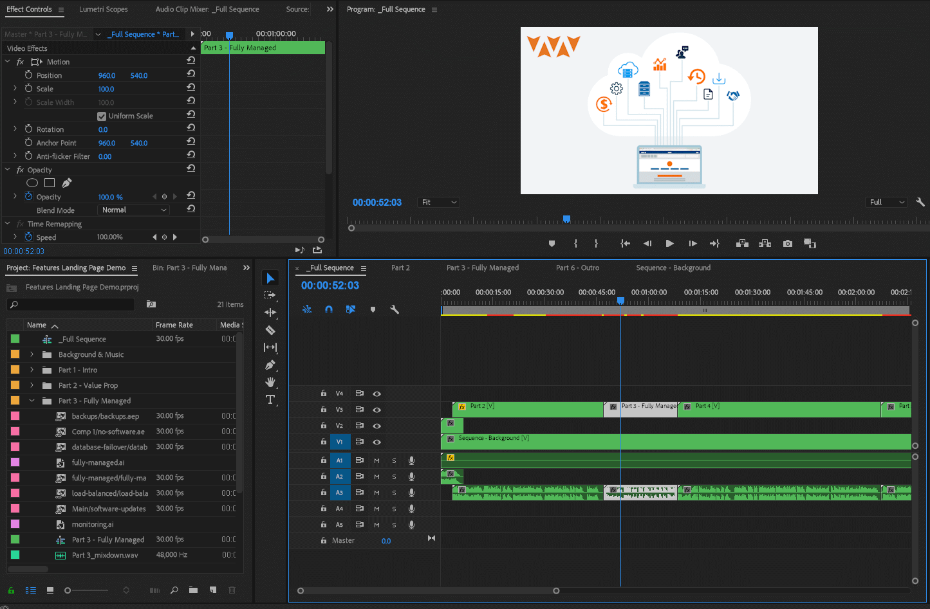The image size is (930, 609).
Task: Select the Razor tool
Action: click(270, 330)
